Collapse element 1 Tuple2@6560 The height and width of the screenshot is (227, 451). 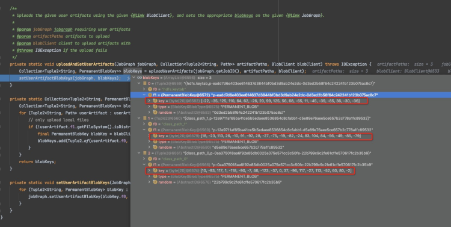(140, 119)
